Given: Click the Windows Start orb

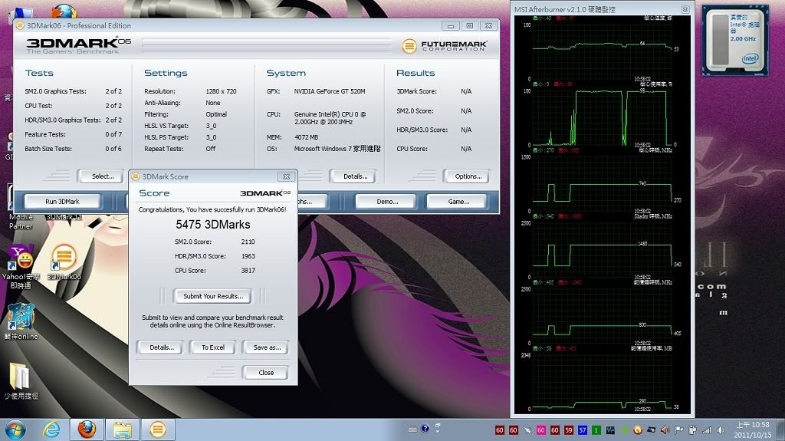Looking at the screenshot, I should coord(15,429).
